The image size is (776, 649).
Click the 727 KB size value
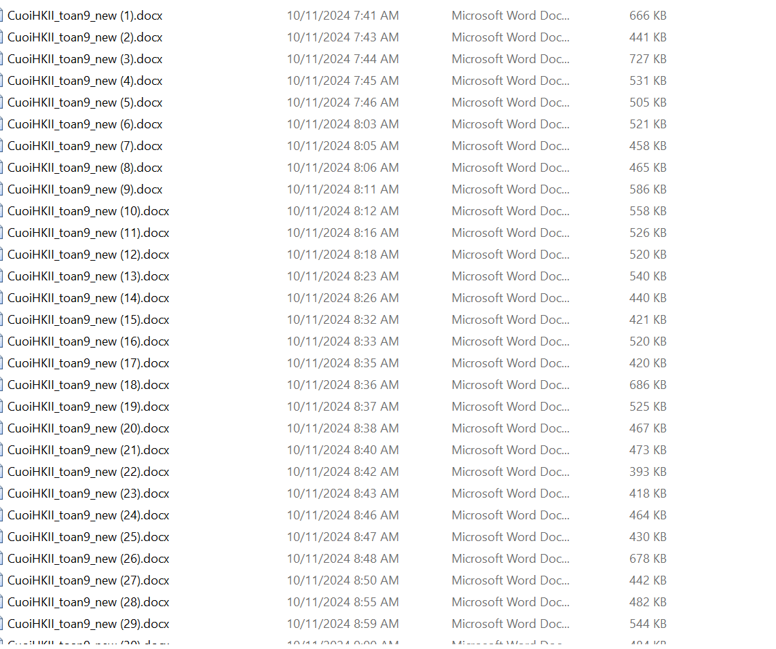point(648,59)
